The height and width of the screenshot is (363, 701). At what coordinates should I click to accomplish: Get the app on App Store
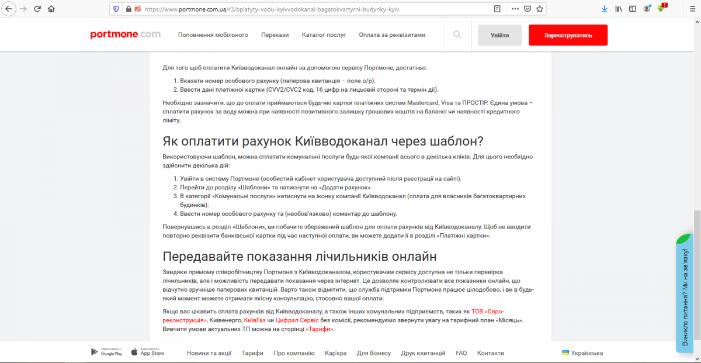(x=147, y=352)
